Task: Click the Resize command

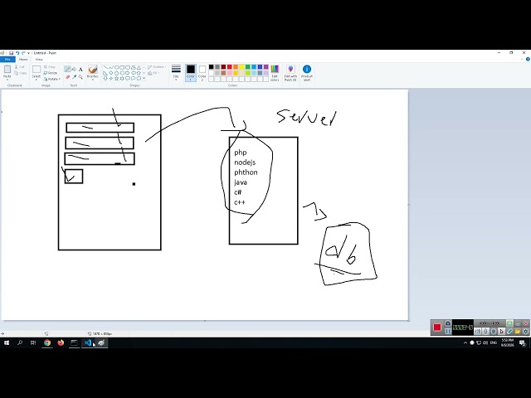Action: pos(51,73)
